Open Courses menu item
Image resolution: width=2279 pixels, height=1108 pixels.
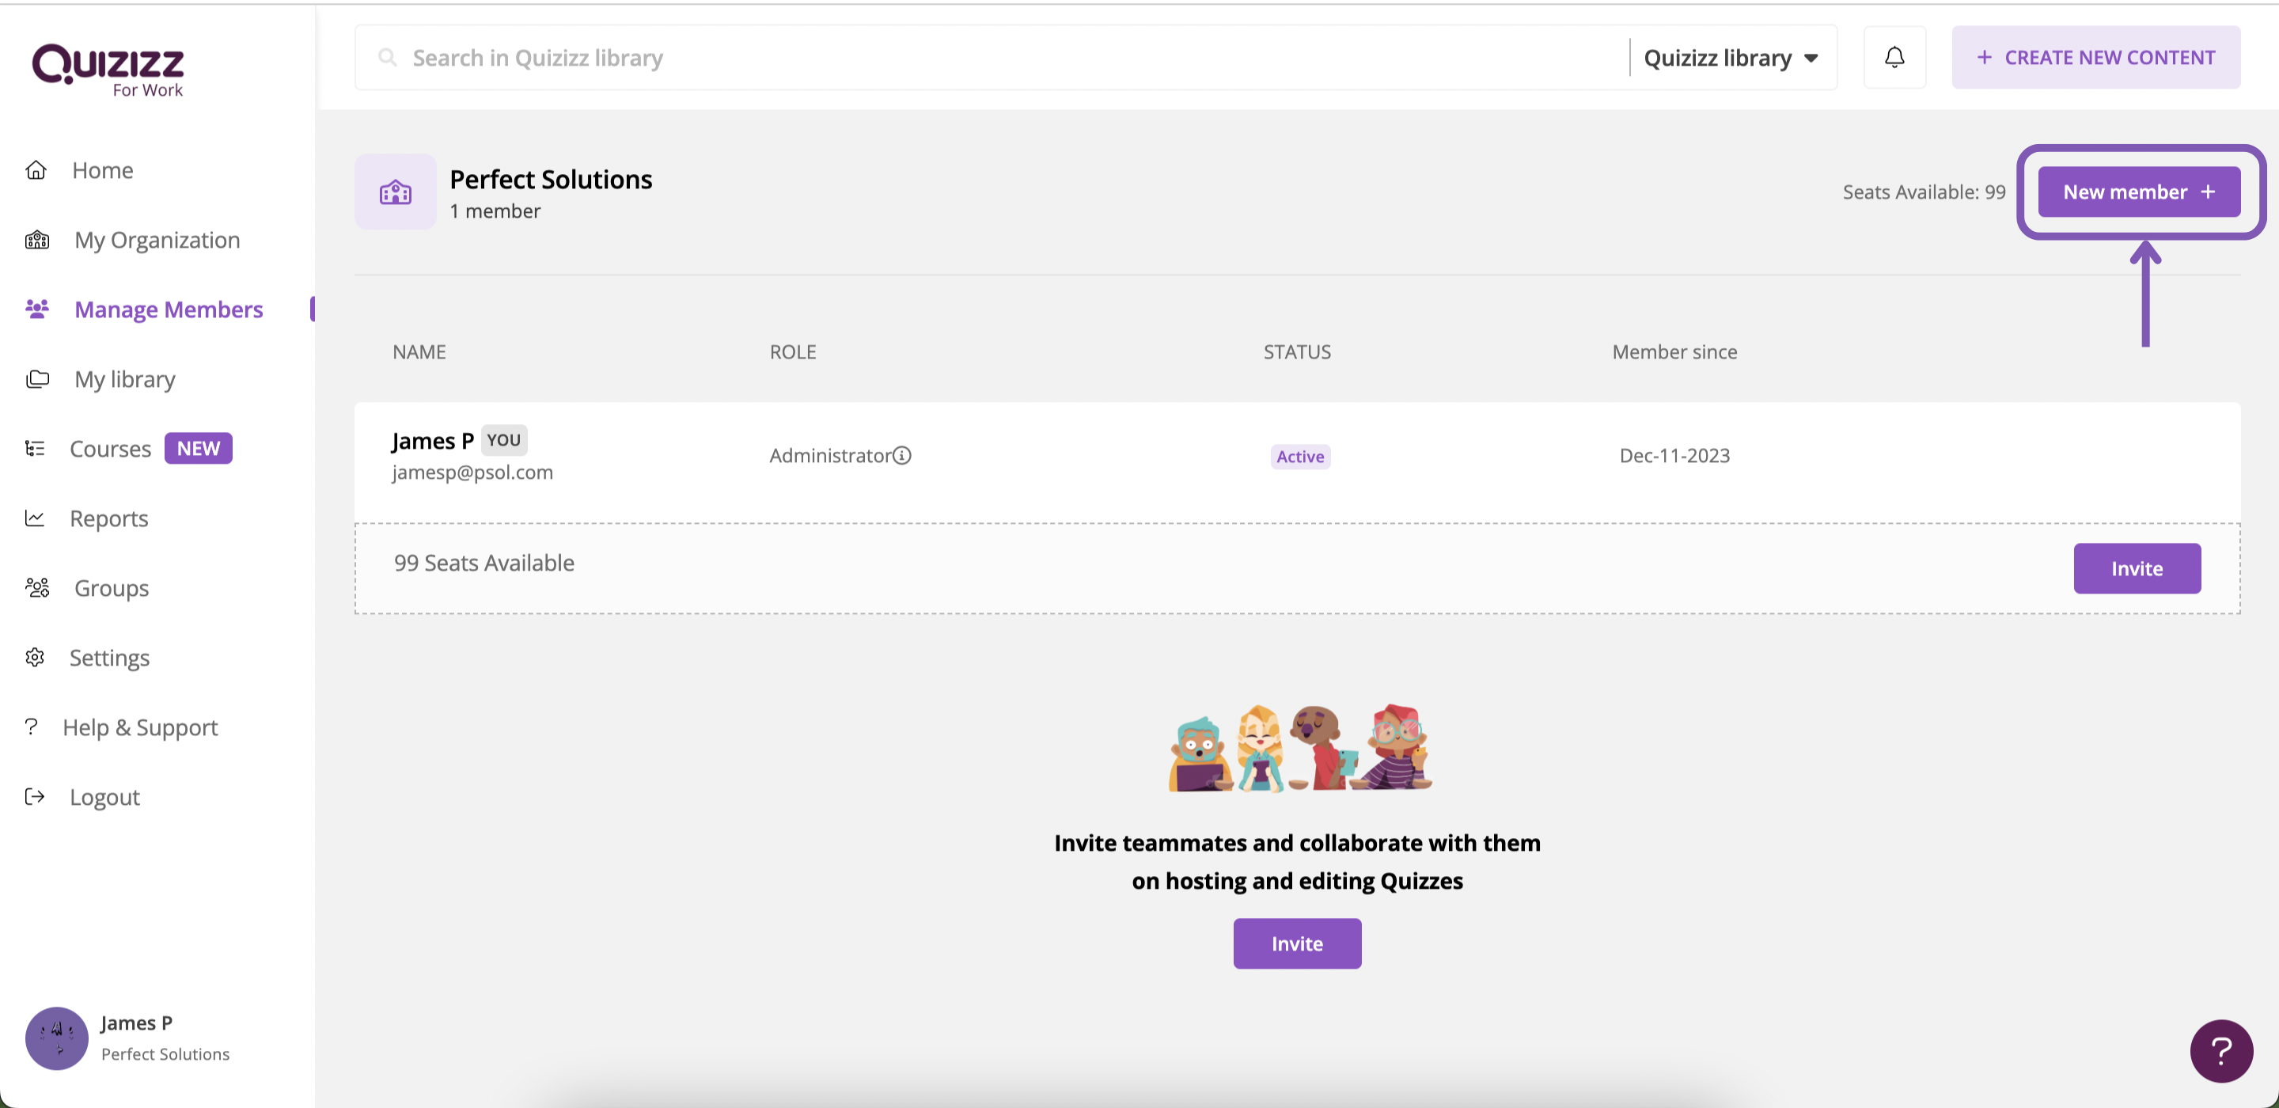coord(110,449)
